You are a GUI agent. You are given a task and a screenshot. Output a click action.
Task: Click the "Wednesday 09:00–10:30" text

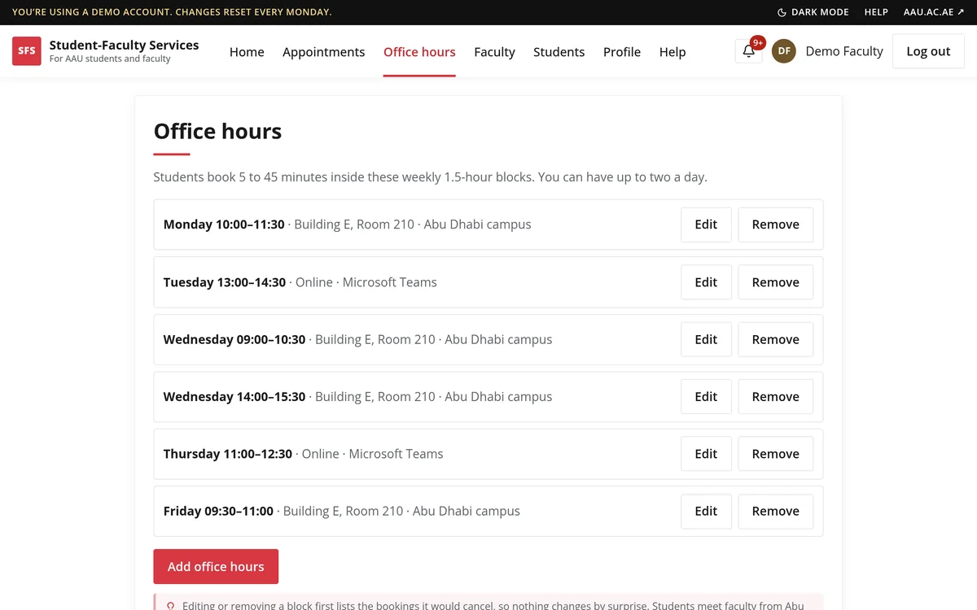tap(234, 339)
